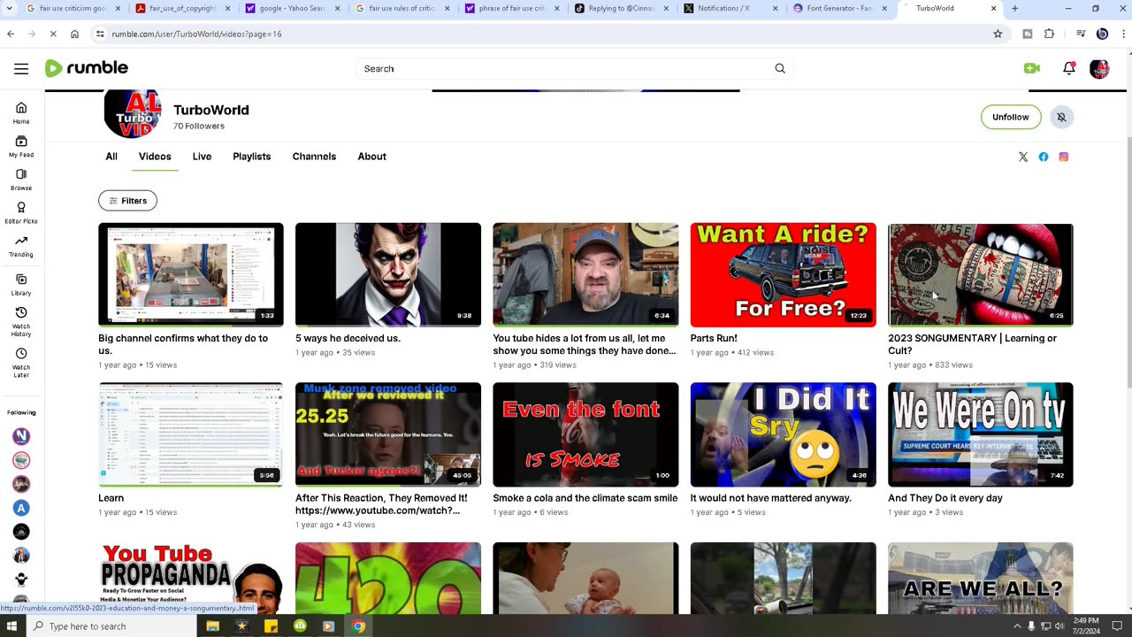This screenshot has height=637, width=1132.
Task: Open browser home page button
Action: click(x=74, y=34)
